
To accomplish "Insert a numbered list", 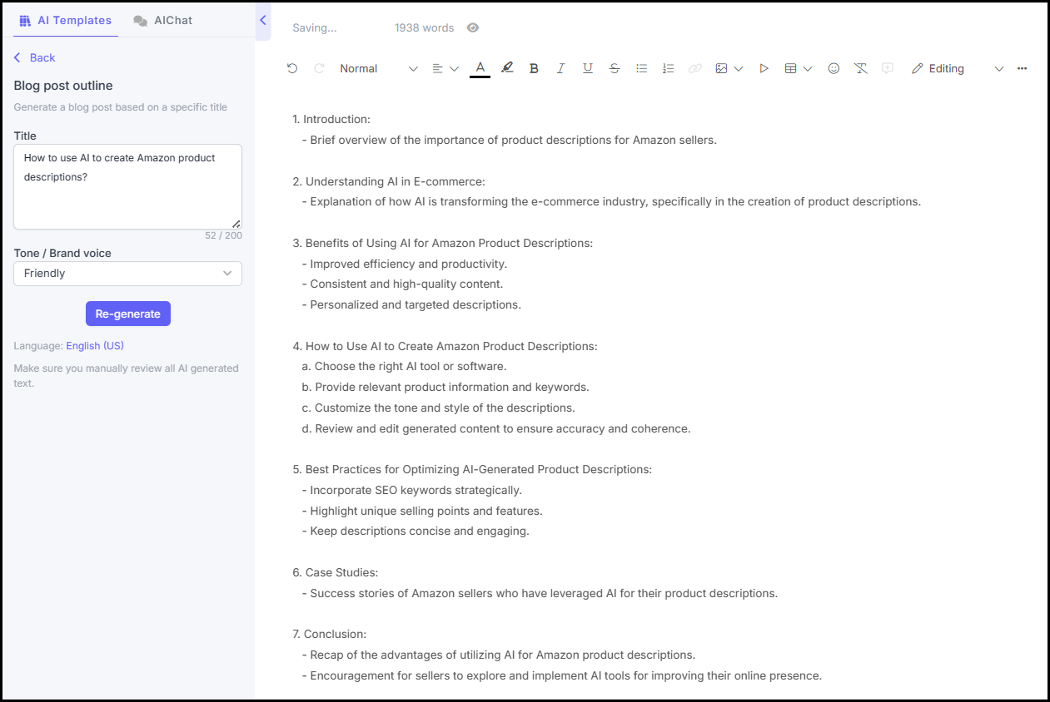I will [668, 68].
